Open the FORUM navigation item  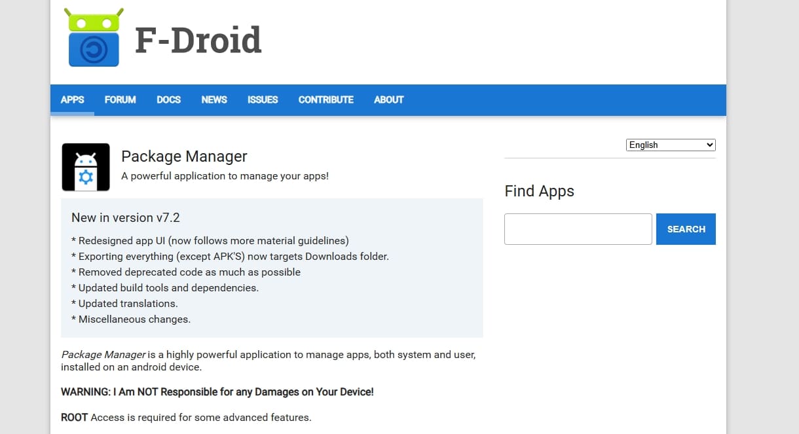[x=121, y=99]
